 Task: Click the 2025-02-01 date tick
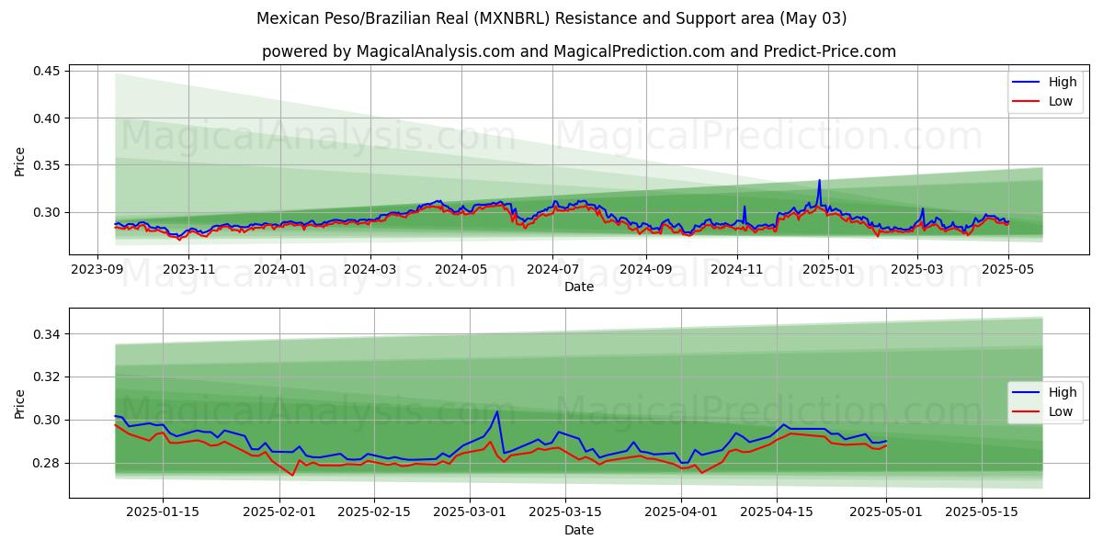279,512
